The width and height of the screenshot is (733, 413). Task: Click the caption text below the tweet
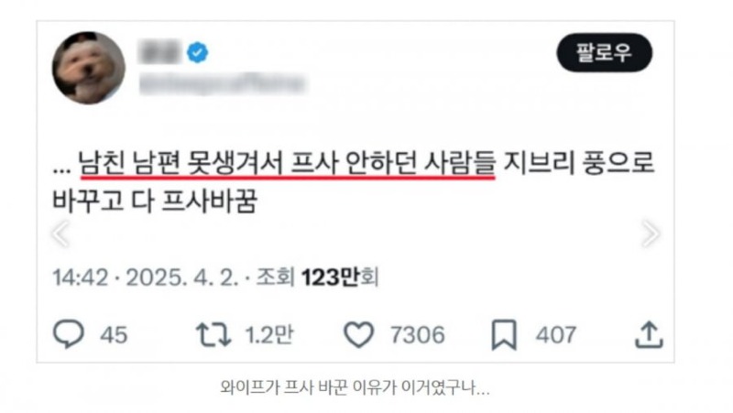point(355,387)
